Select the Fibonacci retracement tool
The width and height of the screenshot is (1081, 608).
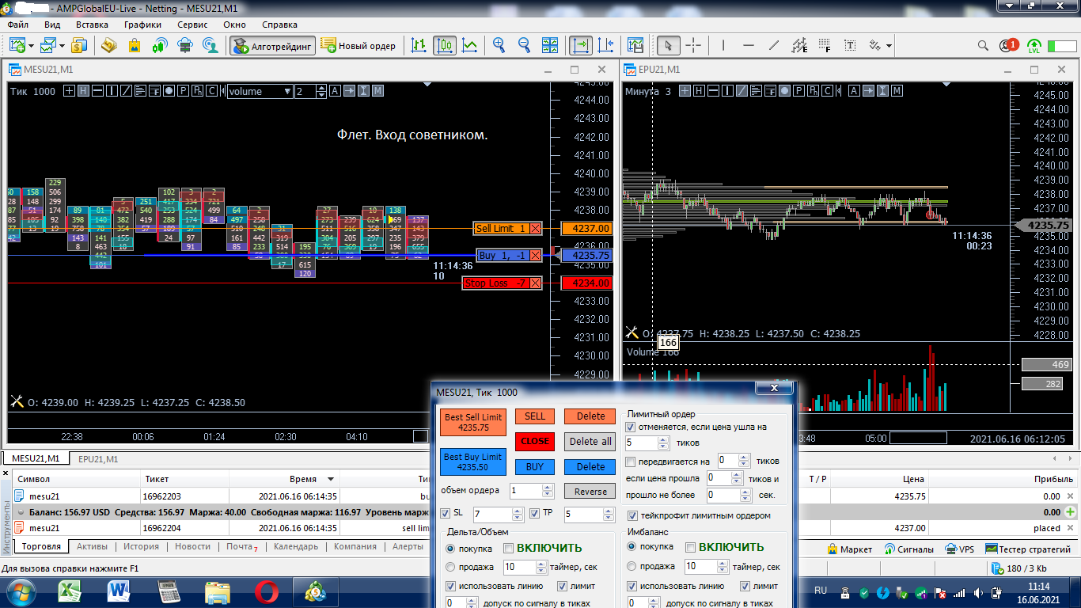click(825, 46)
